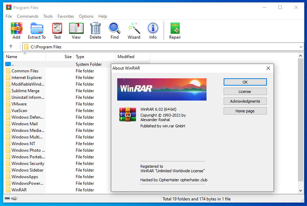
Task: Select the Uninstall Inform... folder row
Action: point(25,97)
